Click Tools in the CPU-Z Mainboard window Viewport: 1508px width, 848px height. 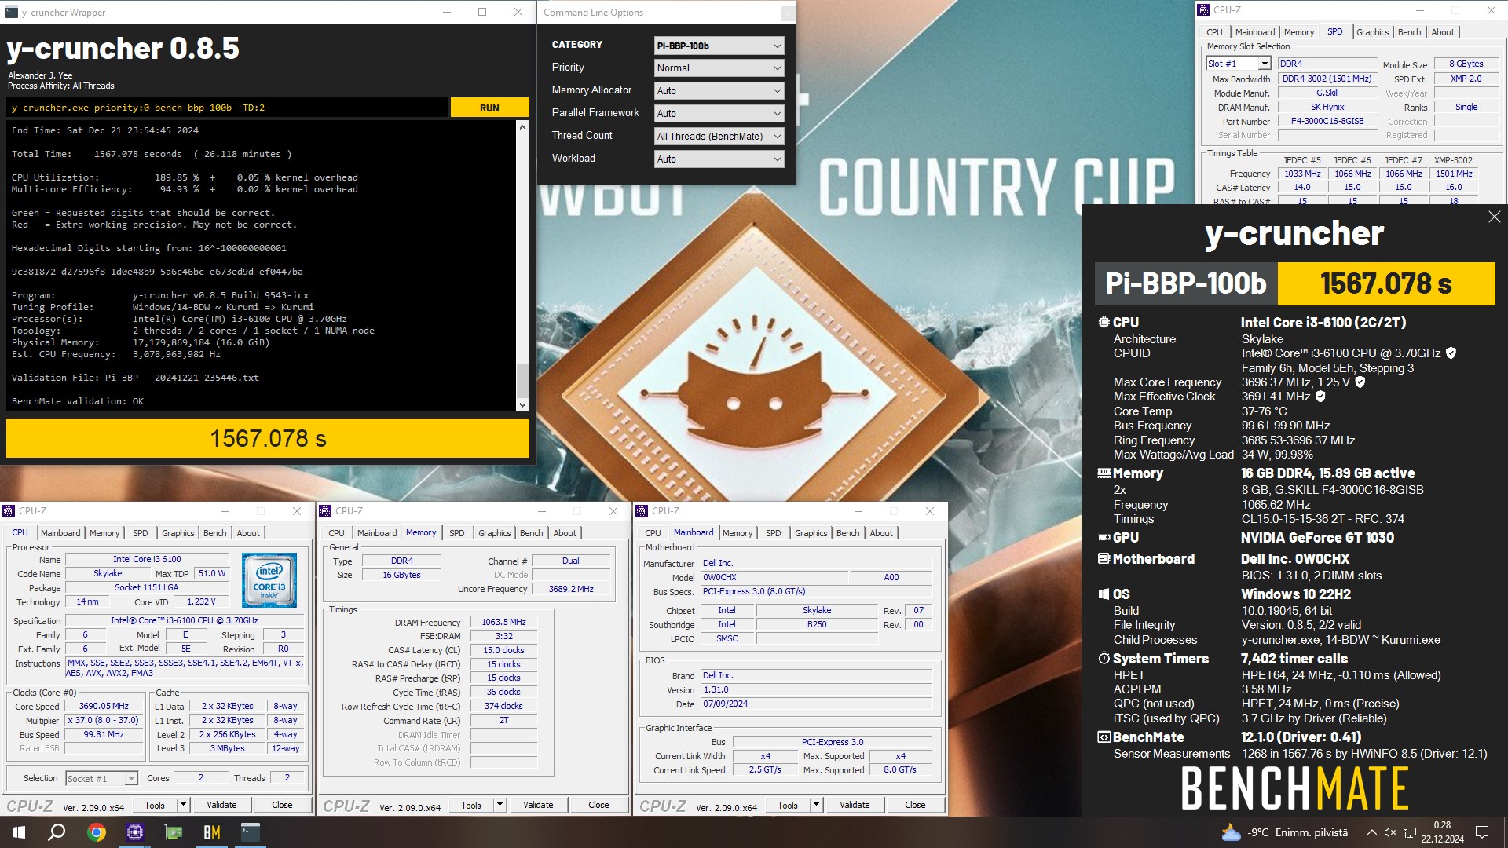[x=787, y=805]
